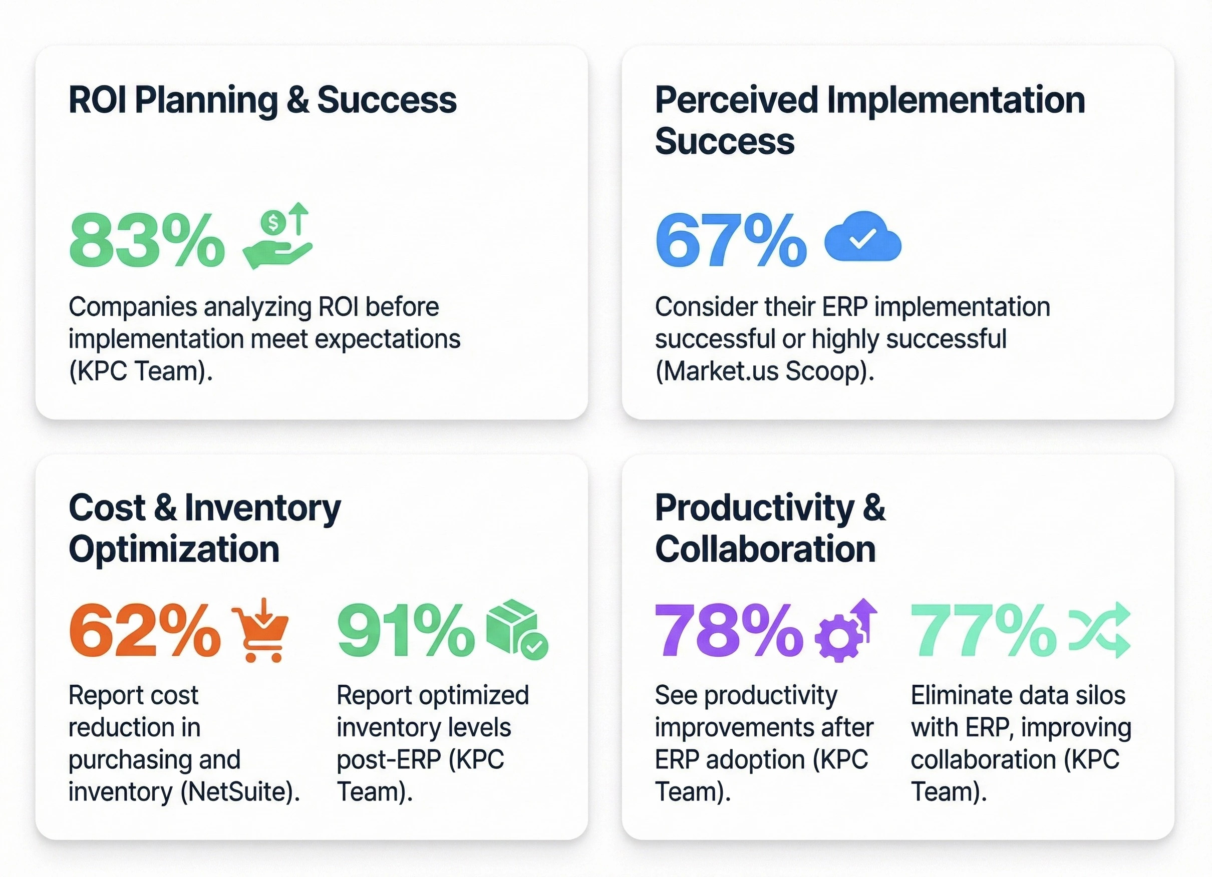Viewport: 1212px width, 877px height.
Task: Click the 67% blue statistic
Action: tap(731, 239)
